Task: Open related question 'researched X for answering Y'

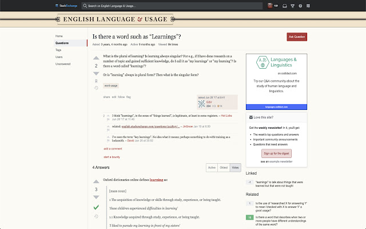Action: [281, 207]
